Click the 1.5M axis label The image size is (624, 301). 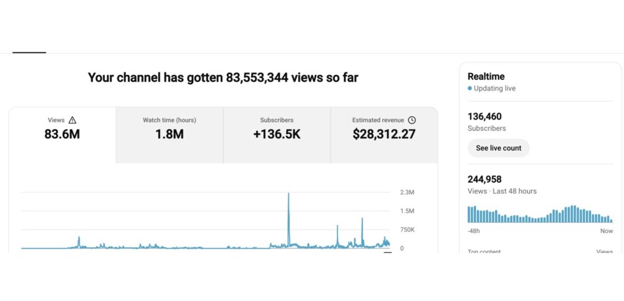407,211
